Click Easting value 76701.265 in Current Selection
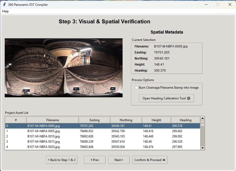 pos(162,52)
